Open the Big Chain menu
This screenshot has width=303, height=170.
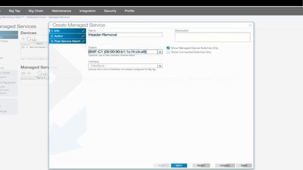36,11
